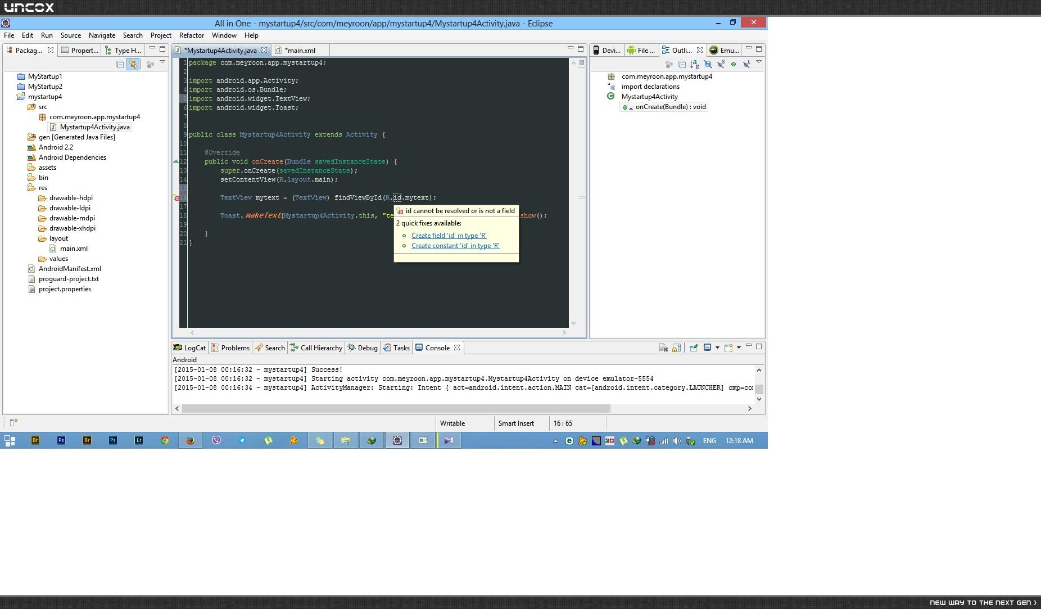Image resolution: width=1041 pixels, height=609 pixels.
Task: Collapse all in Package Explorer toolbar
Action: [120, 65]
